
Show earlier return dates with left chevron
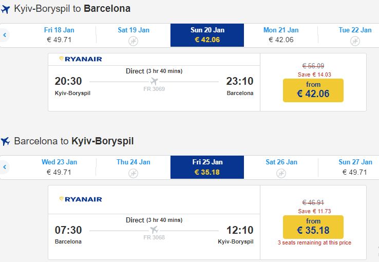[5, 167]
